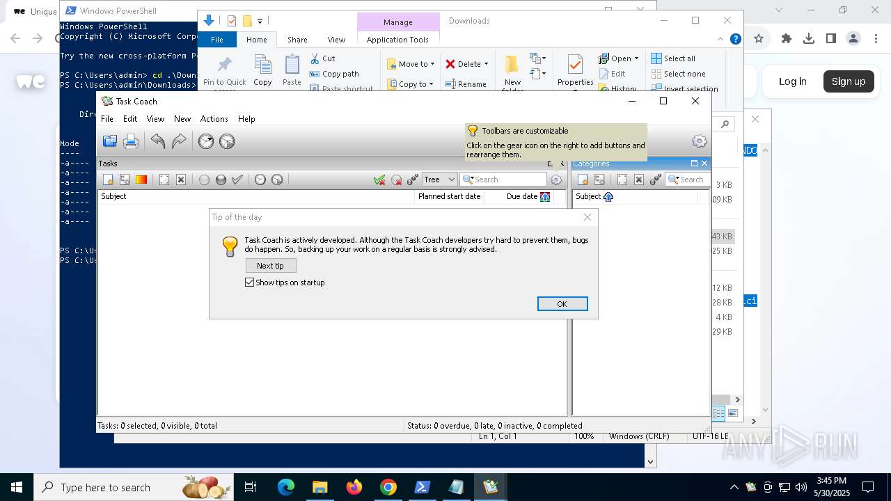The image size is (891, 501).
Task: Toggle the category filter dots icon
Action: coord(656,180)
